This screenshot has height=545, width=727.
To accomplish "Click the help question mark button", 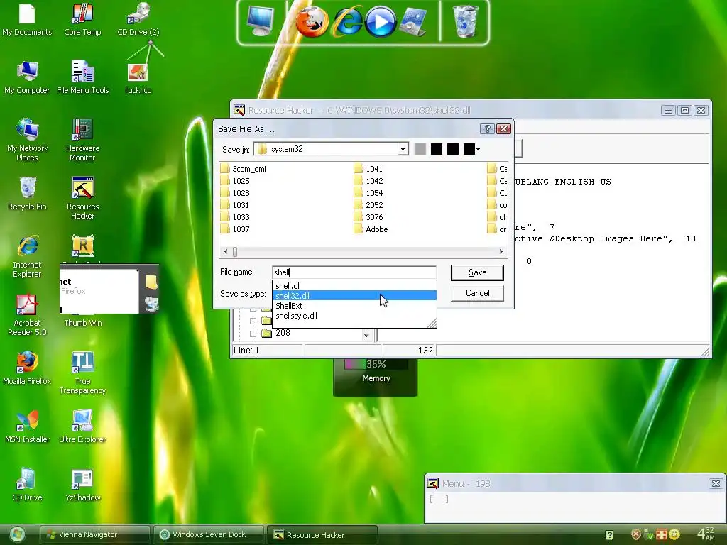I will [x=487, y=129].
